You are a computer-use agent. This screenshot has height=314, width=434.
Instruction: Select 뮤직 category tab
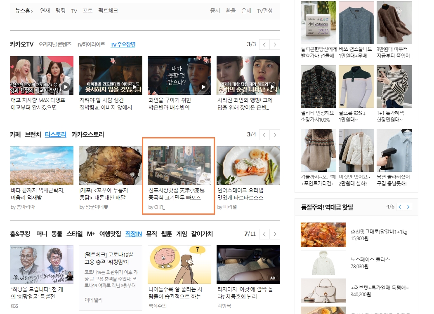click(x=151, y=234)
